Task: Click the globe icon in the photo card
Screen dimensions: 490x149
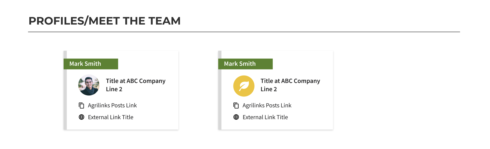Action: pyautogui.click(x=81, y=117)
